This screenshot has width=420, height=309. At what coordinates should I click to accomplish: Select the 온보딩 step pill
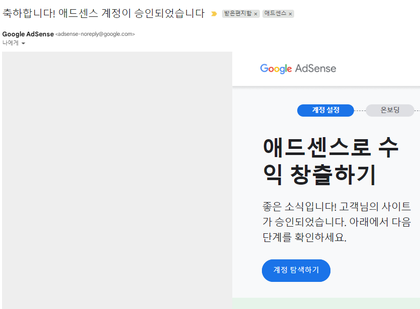(x=390, y=111)
